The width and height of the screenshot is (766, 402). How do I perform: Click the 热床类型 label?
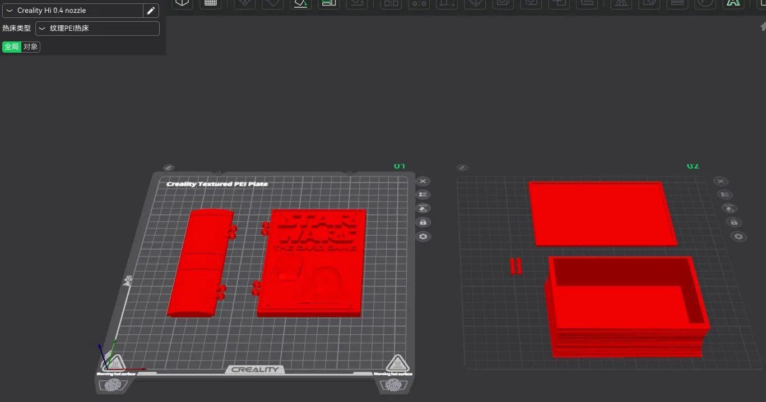click(16, 28)
